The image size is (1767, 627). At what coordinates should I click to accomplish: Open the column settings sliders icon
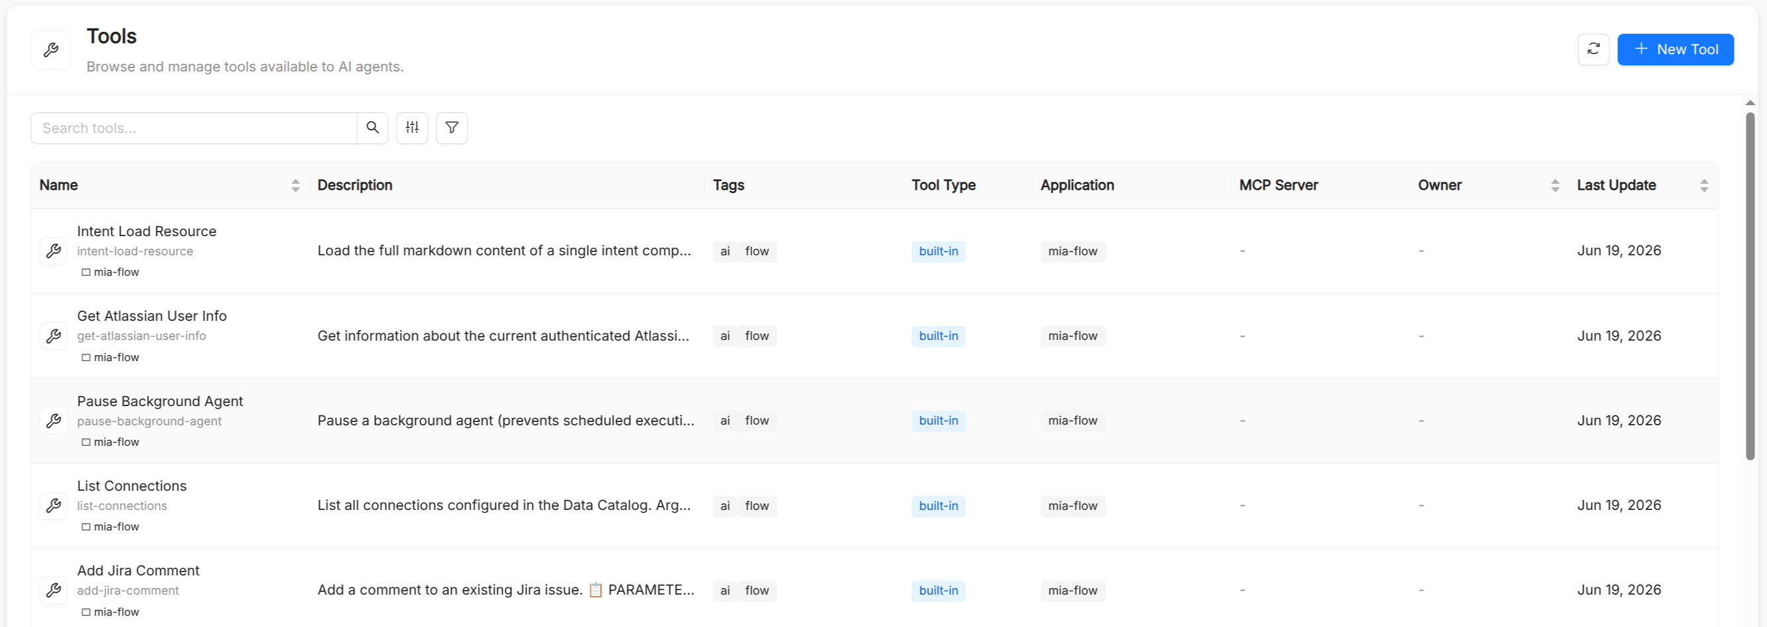[x=412, y=128]
